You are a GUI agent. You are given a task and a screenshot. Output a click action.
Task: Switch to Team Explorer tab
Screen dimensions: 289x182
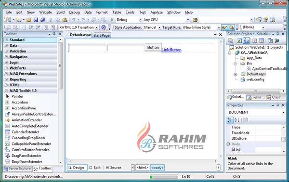[x=256, y=97]
